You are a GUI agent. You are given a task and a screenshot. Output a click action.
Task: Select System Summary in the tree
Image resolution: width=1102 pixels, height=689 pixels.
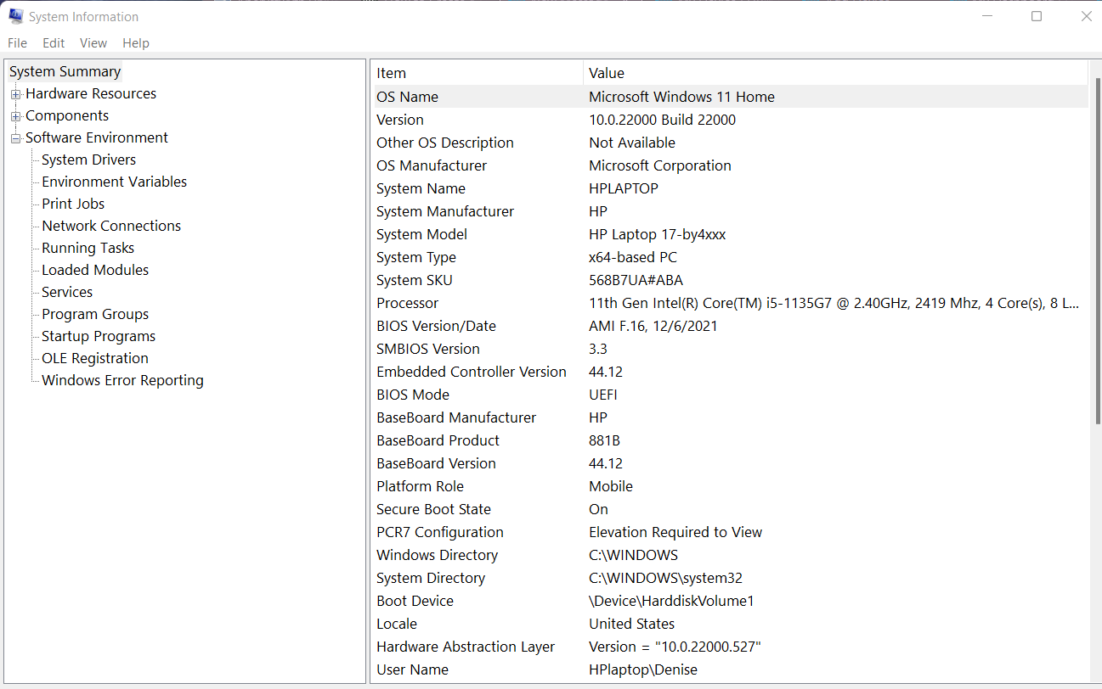[x=65, y=71]
